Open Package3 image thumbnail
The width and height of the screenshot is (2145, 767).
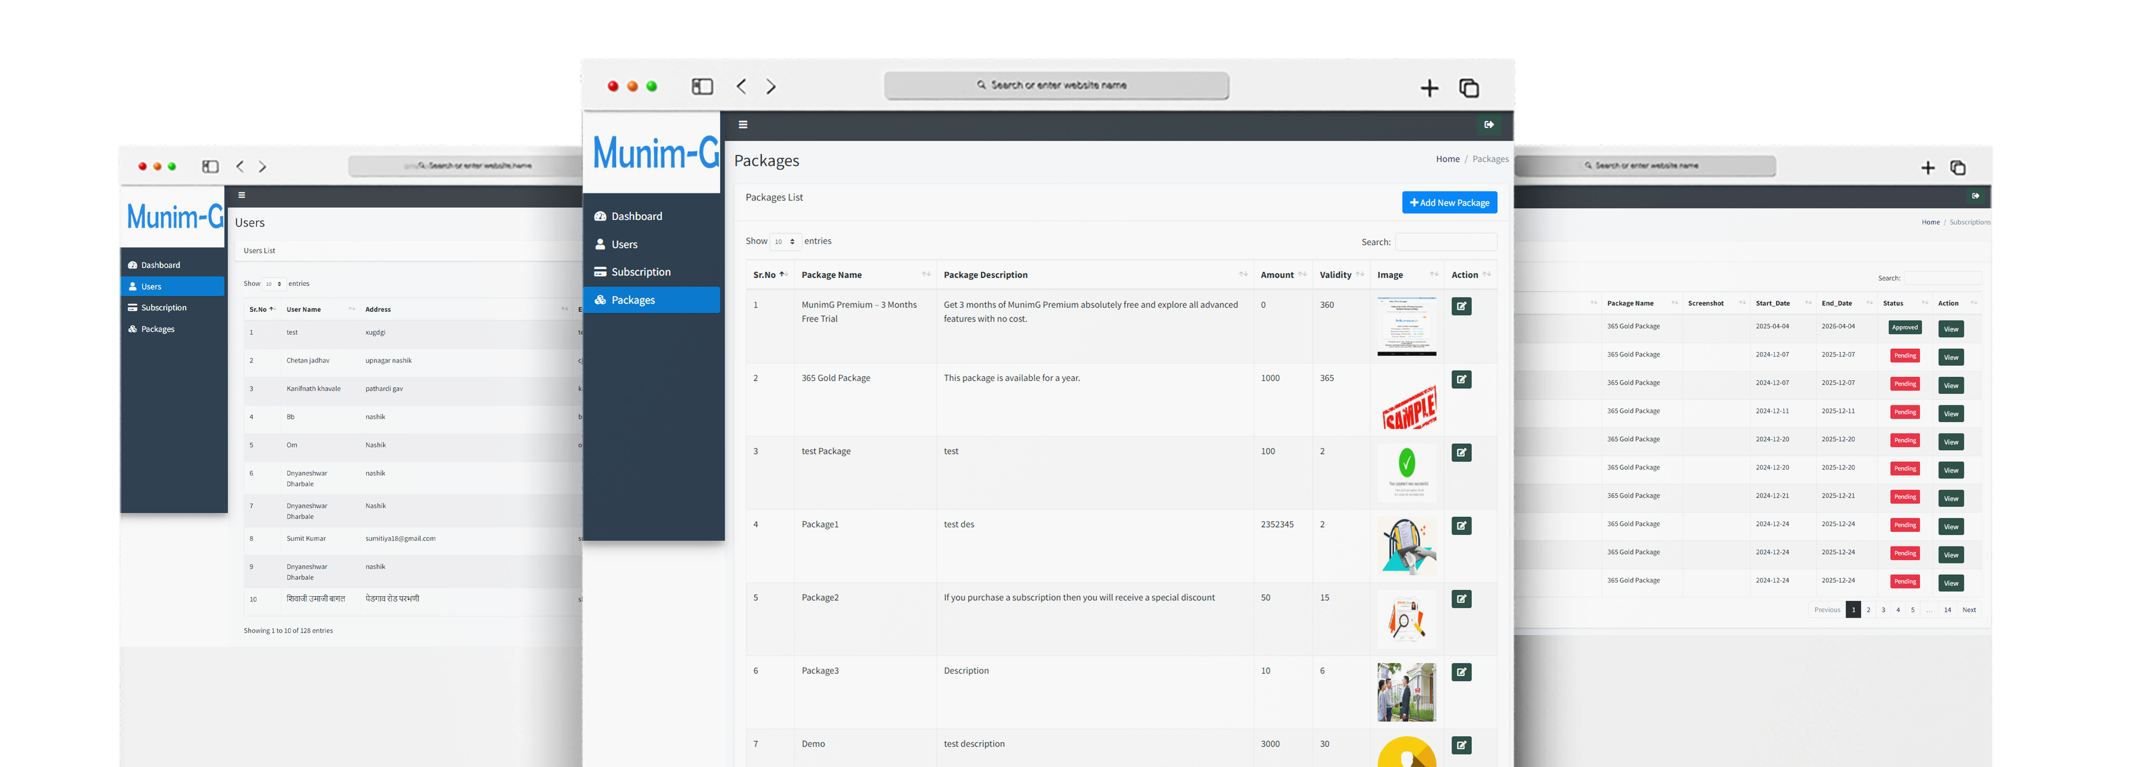pos(1406,693)
